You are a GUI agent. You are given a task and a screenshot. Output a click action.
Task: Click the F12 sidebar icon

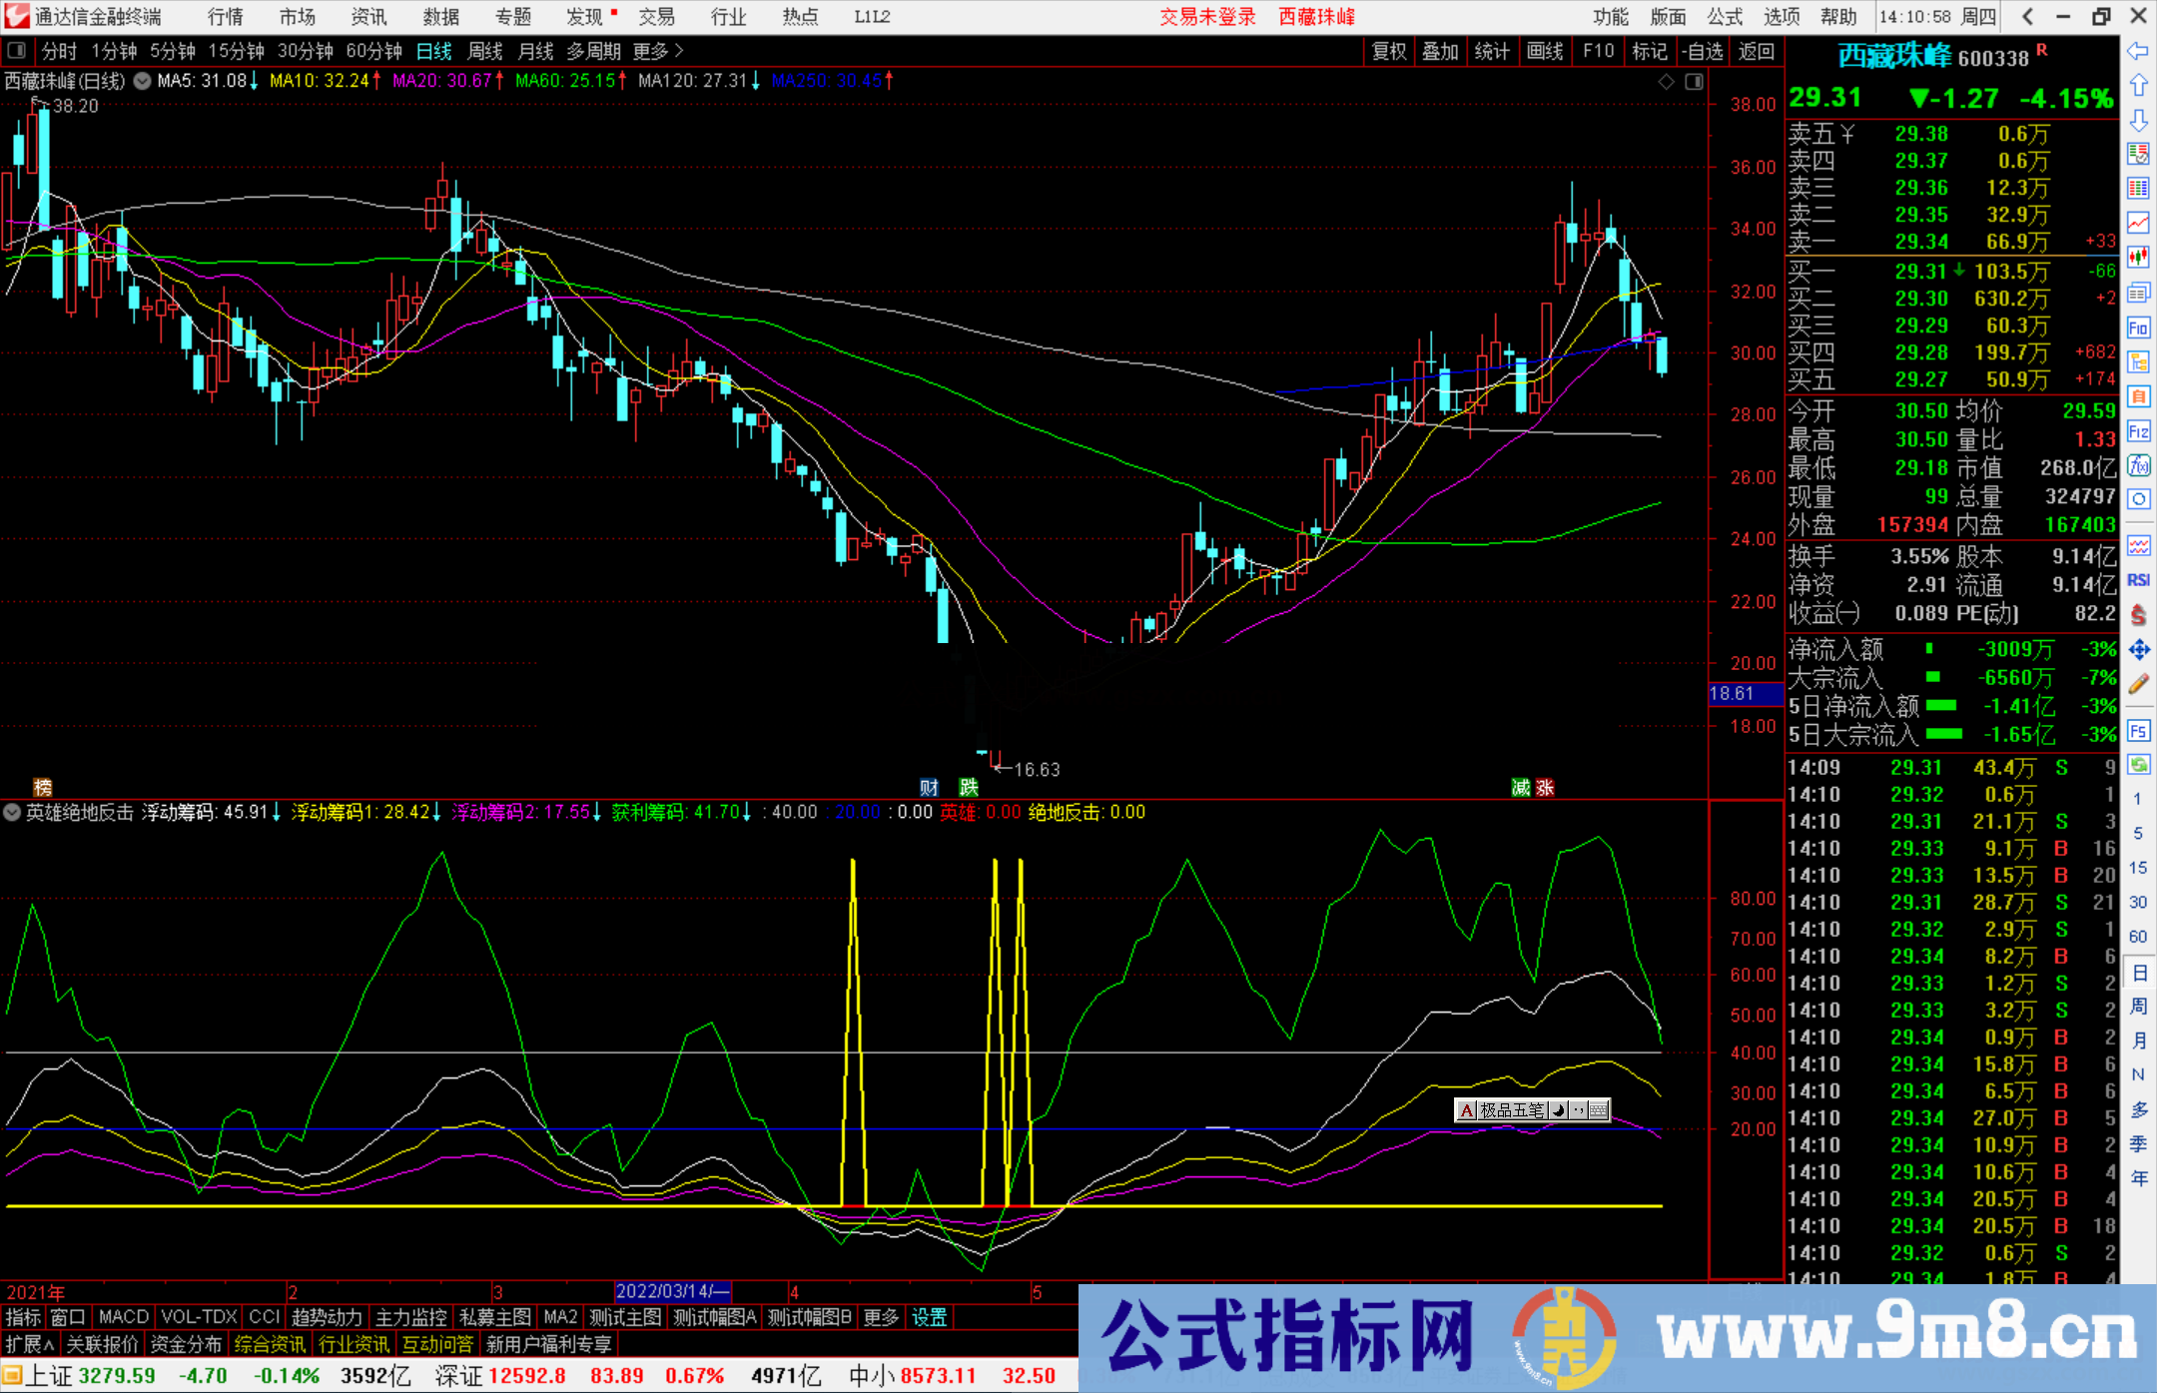click(x=2138, y=431)
